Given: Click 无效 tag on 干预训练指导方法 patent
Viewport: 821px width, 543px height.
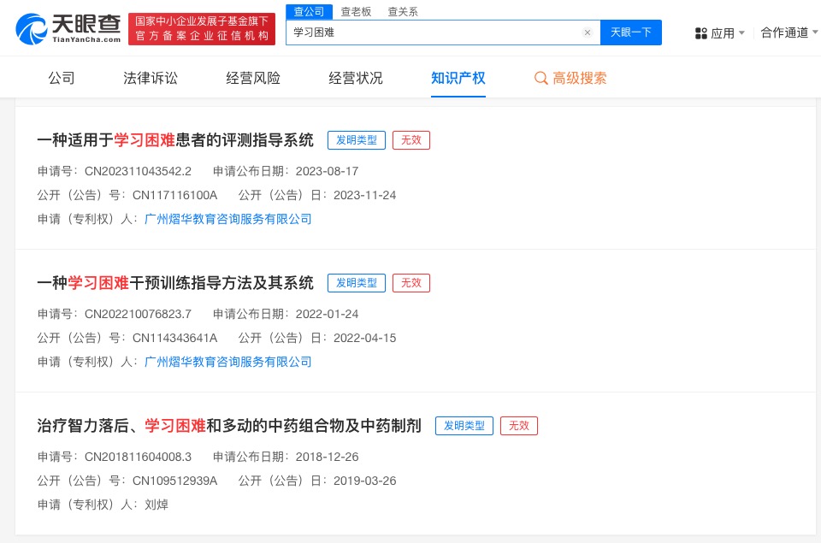Looking at the screenshot, I should pyautogui.click(x=411, y=283).
